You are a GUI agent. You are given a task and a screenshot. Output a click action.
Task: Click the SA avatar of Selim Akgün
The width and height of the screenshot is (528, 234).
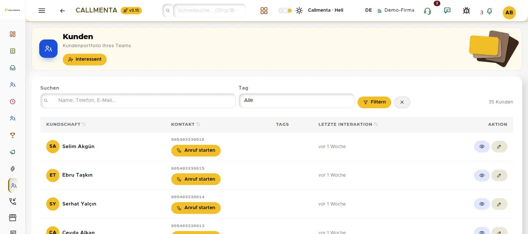coord(53,147)
